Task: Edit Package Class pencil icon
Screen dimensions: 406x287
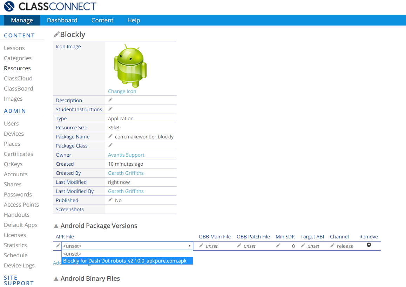Action: [110, 145]
